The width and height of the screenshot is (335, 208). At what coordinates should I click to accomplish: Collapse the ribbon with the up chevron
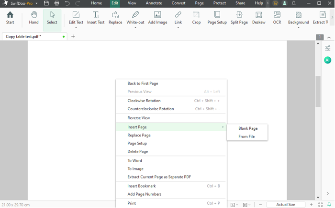(329, 37)
